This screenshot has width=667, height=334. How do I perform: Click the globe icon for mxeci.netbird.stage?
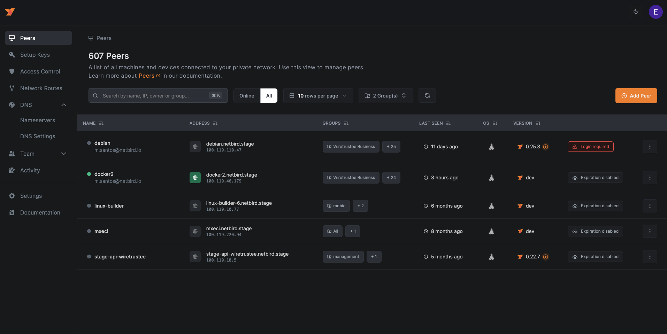[x=195, y=231]
